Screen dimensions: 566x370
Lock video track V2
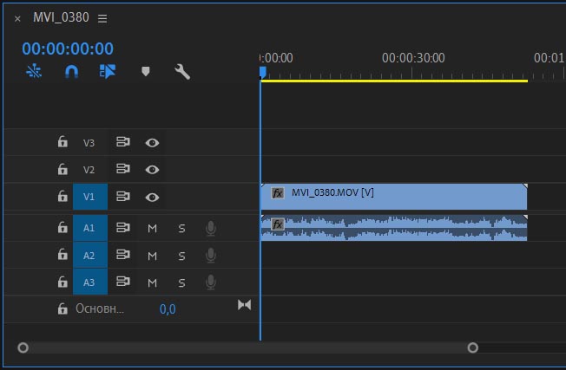[x=63, y=169]
